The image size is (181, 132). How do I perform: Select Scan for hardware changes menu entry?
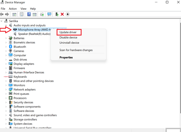click(x=76, y=50)
